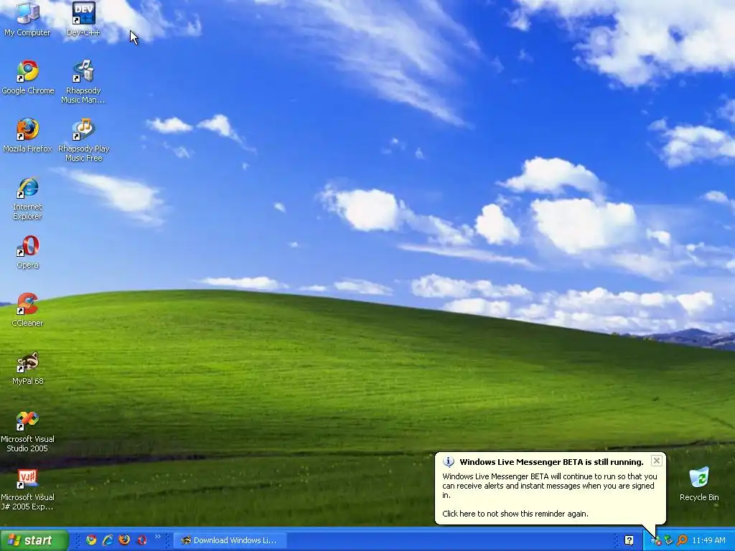
Task: Select the MyPal 68 desktop shortcut
Action: (28, 368)
